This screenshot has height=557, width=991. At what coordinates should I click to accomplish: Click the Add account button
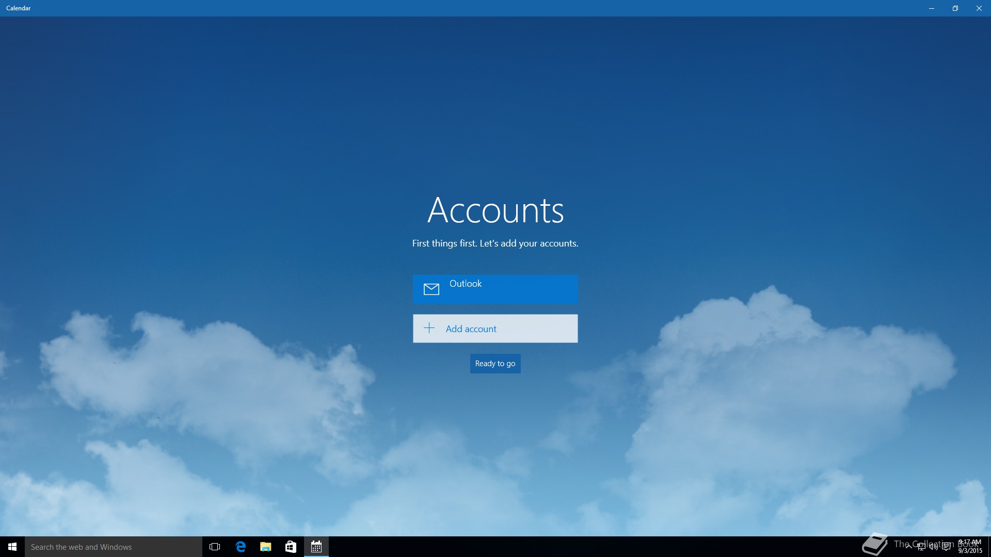[495, 329]
